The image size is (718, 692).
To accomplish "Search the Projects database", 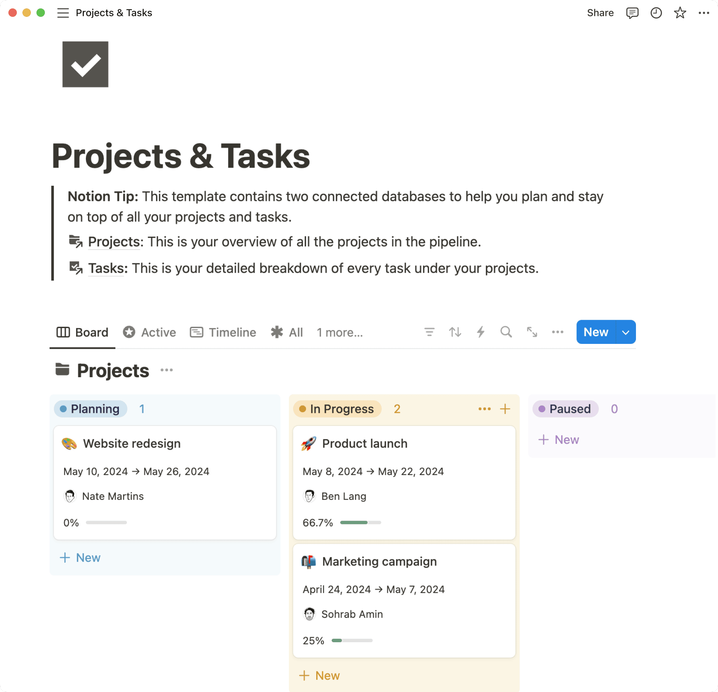I will coord(506,332).
